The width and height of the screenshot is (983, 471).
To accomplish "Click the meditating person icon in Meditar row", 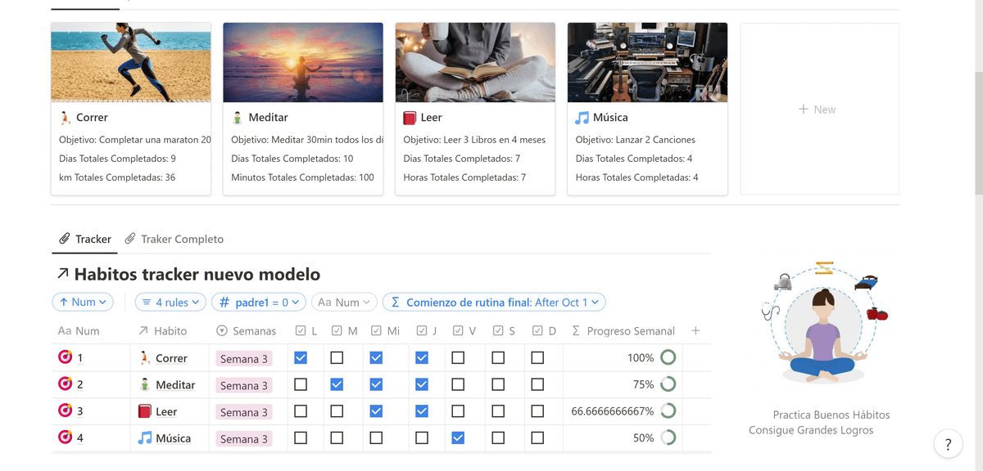I will click(145, 384).
